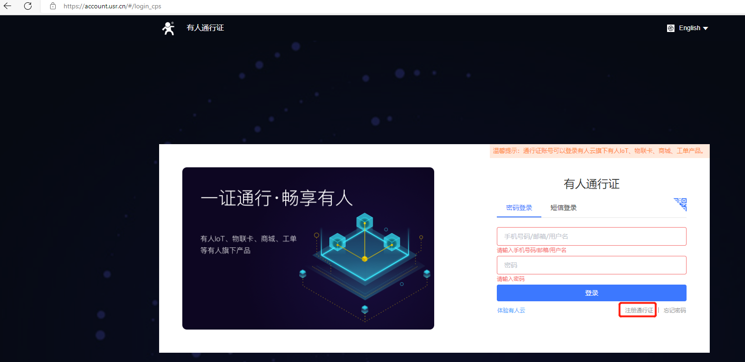Focus the 密码 password field
Viewport: 745px width, 362px height.
pyautogui.click(x=591, y=265)
